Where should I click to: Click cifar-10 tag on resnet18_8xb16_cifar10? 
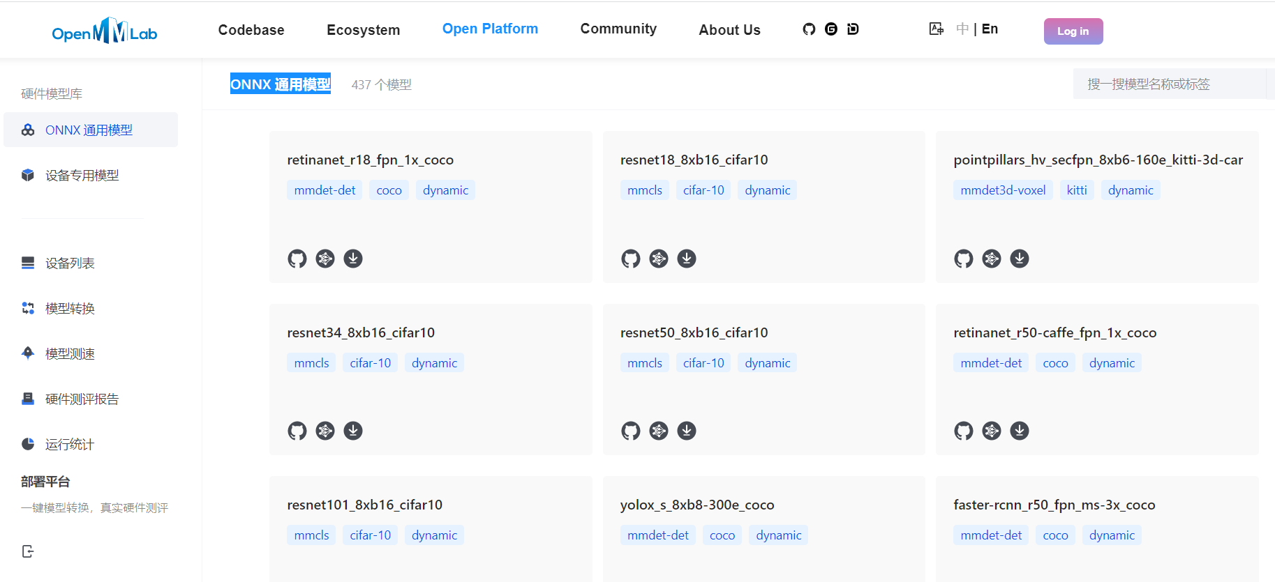click(x=703, y=190)
